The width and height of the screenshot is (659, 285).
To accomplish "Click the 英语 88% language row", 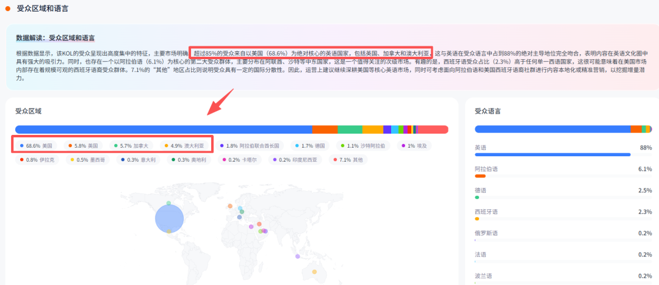I will [x=563, y=148].
